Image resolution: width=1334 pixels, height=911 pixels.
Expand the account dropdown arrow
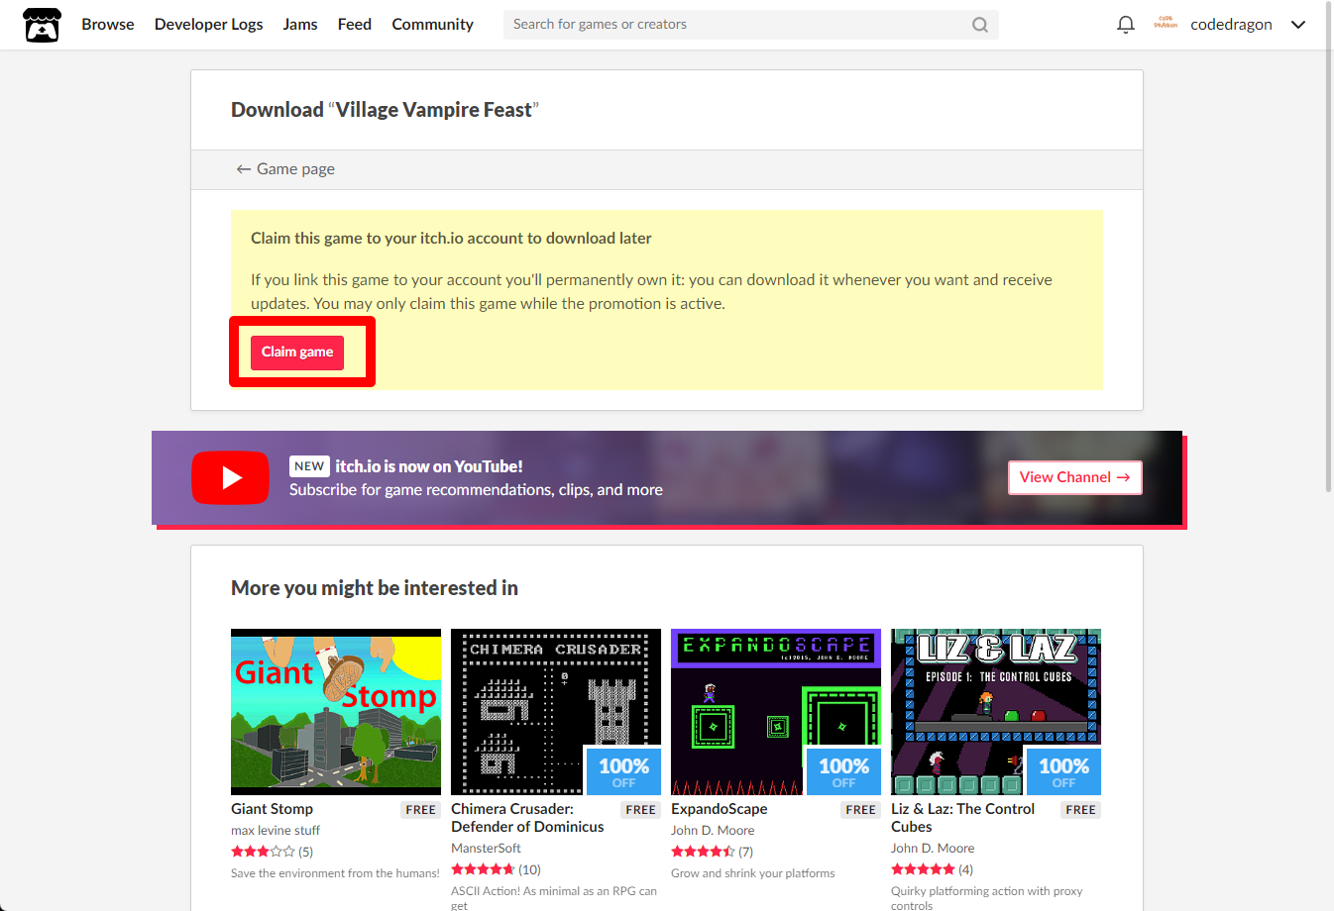coord(1298,25)
